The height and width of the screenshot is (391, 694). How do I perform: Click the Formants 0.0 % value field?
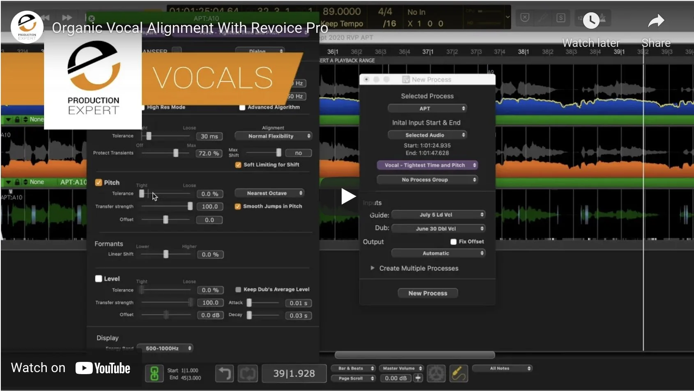click(x=210, y=255)
